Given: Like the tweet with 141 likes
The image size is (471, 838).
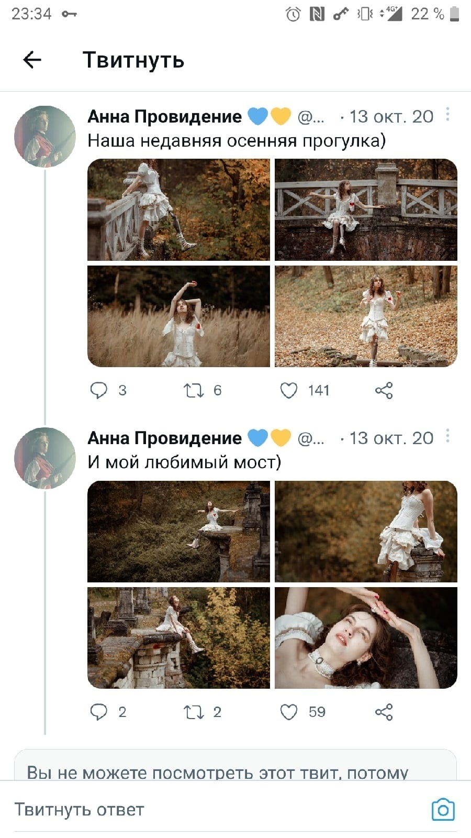Looking at the screenshot, I should click(x=289, y=390).
